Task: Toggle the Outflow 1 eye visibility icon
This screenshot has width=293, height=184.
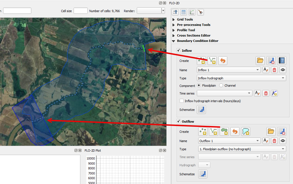Action: click(283, 141)
